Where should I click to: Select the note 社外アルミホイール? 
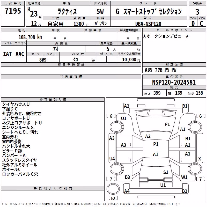[20, 165]
